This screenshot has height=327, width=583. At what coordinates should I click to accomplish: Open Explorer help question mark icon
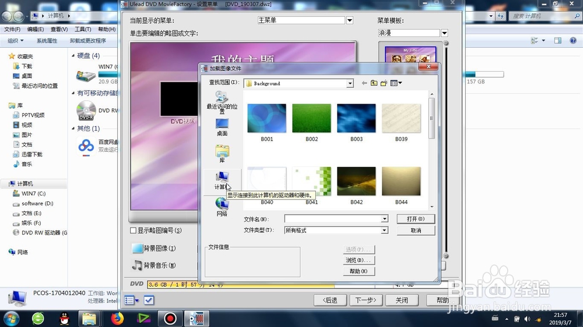pyautogui.click(x=573, y=41)
